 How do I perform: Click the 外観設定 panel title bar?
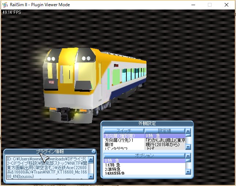[147, 124]
